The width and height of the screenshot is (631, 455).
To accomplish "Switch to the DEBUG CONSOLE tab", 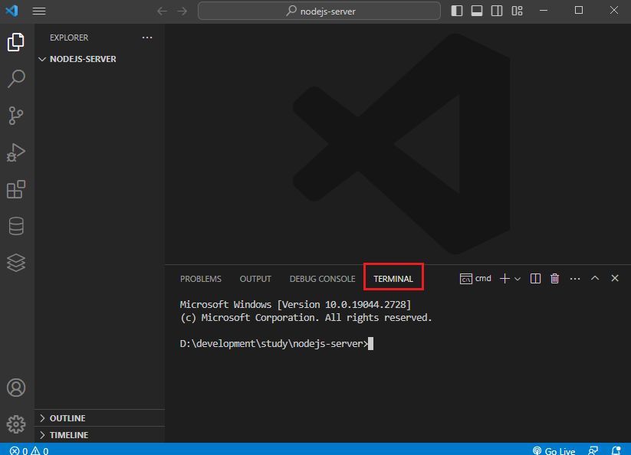I will [x=322, y=279].
